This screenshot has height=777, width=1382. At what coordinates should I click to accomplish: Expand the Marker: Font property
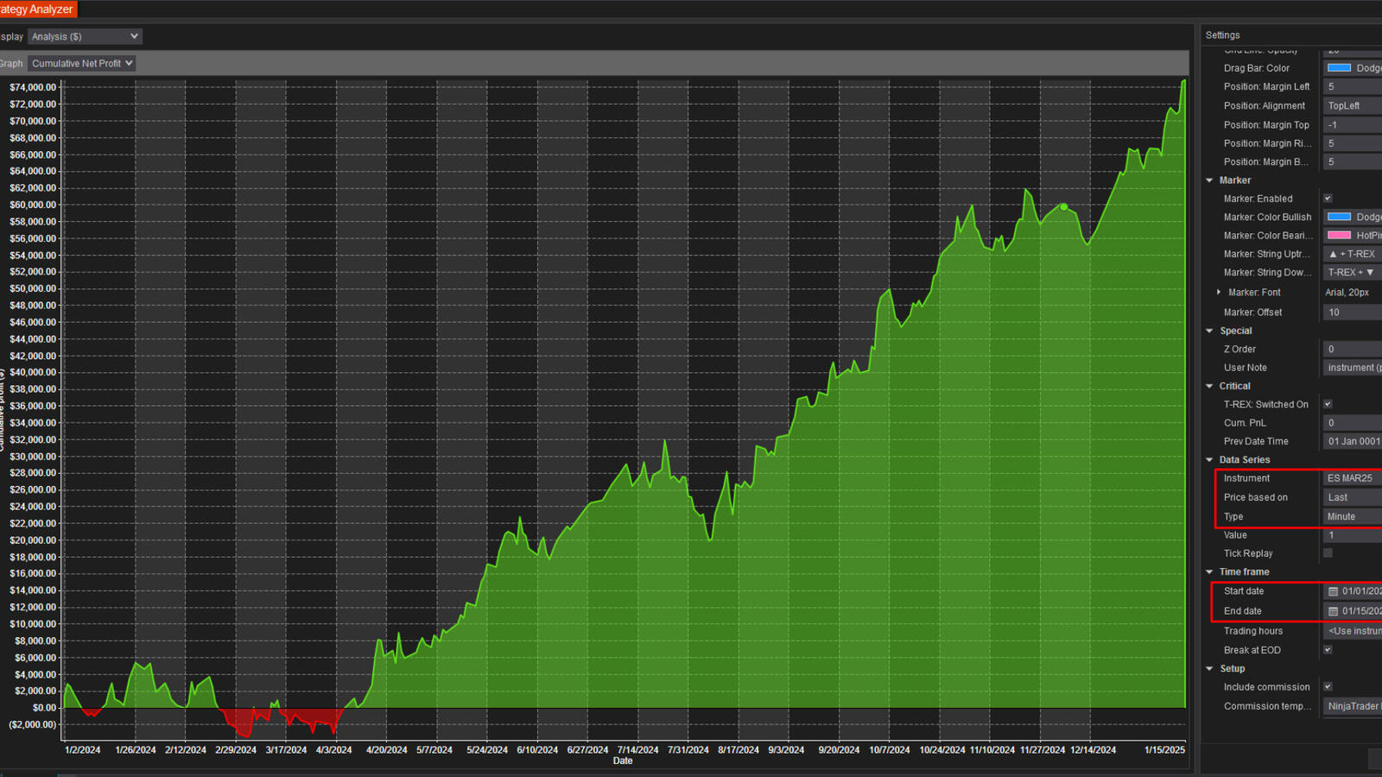[x=1219, y=293]
